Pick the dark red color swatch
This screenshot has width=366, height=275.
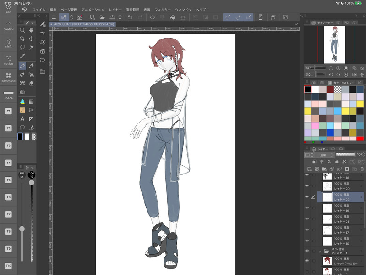[x=330, y=90]
